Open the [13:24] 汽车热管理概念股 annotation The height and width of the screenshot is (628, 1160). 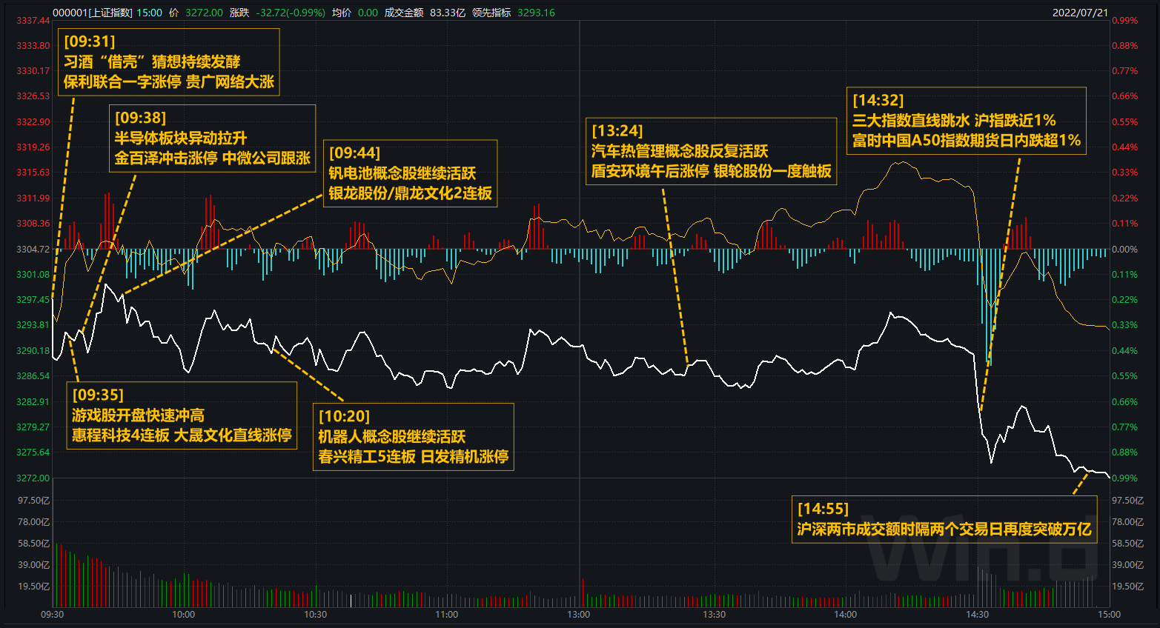tap(711, 152)
